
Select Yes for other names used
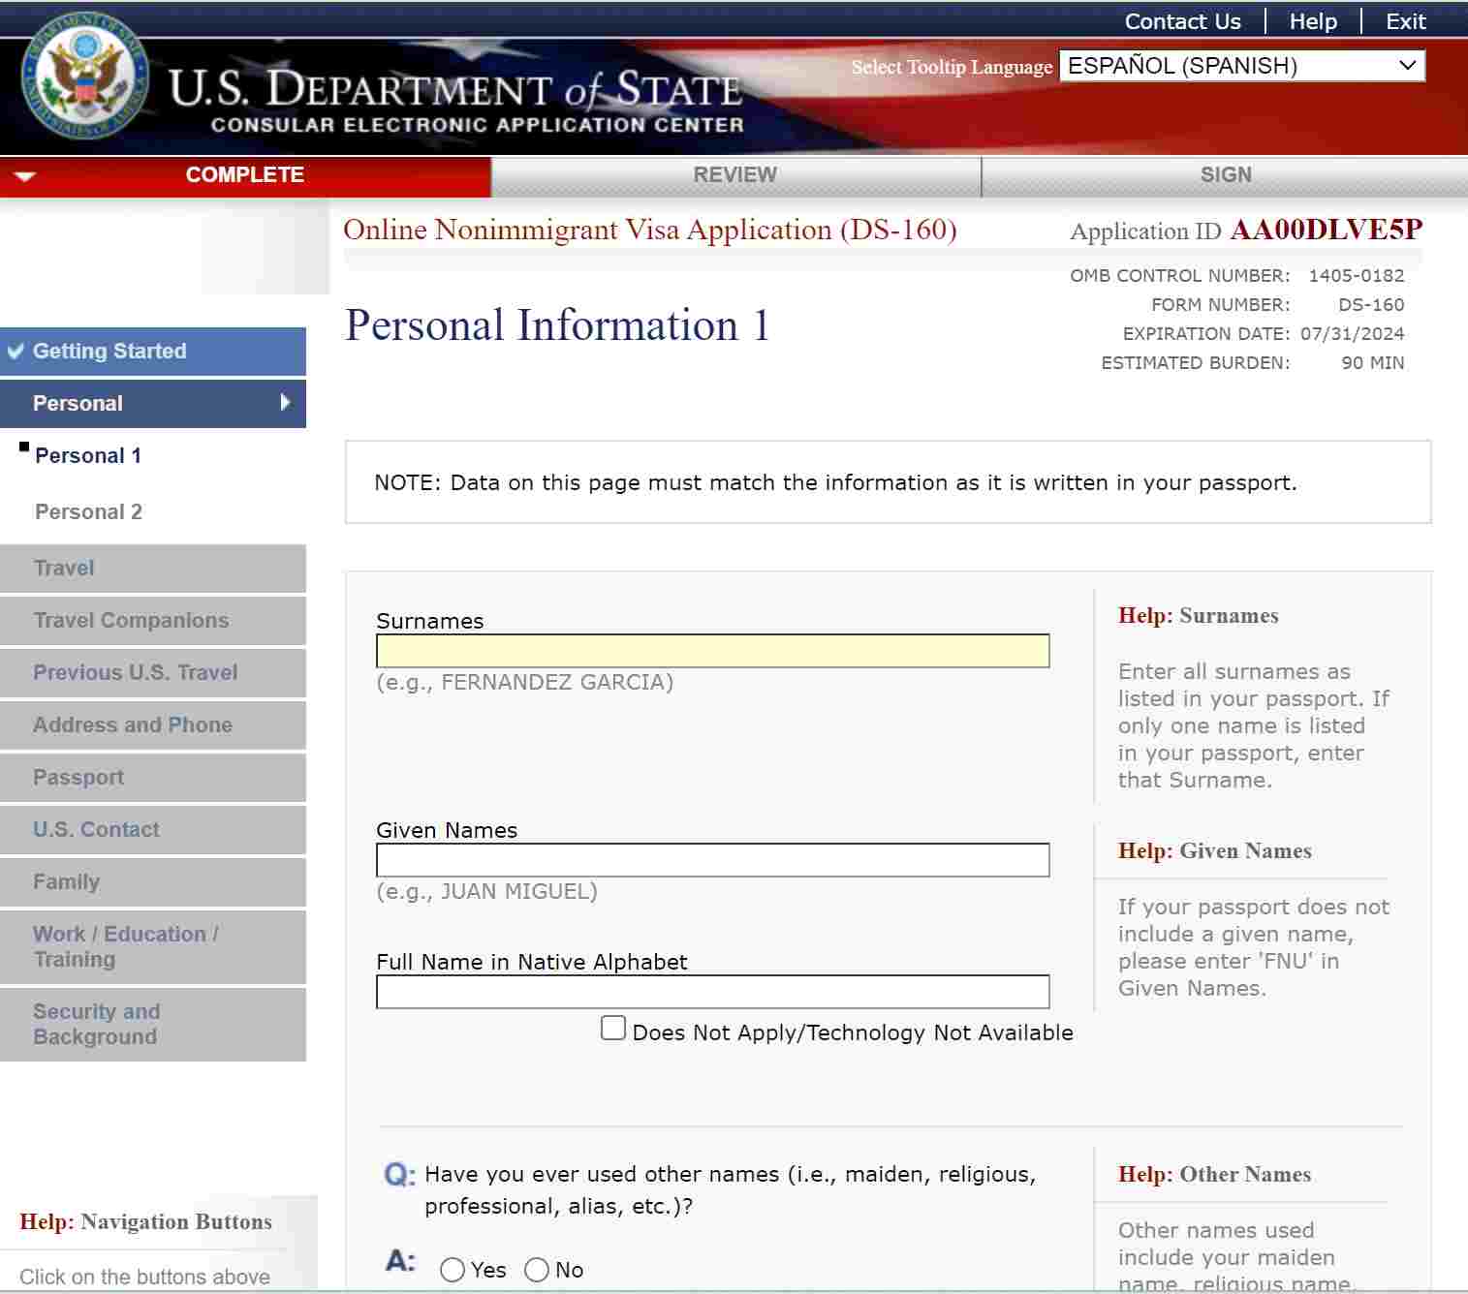point(453,1270)
